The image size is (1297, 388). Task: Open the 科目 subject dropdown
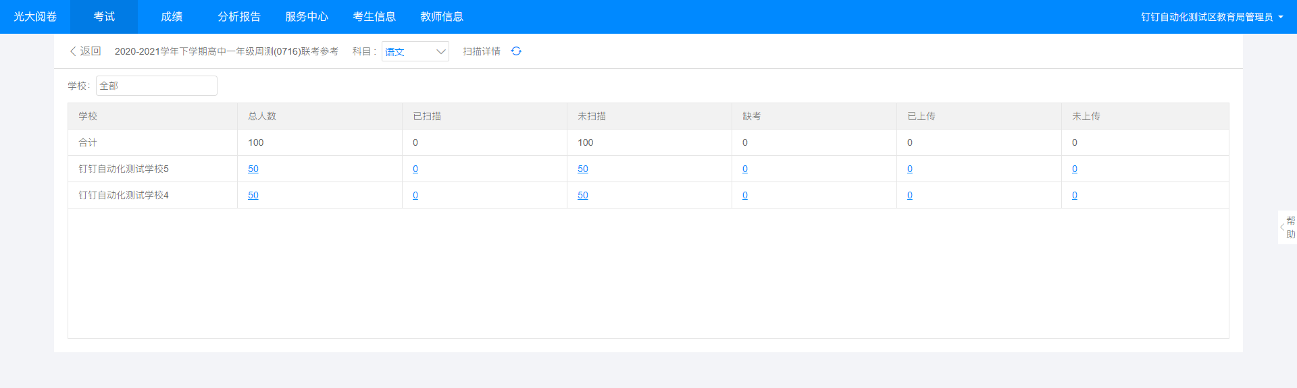(x=415, y=51)
